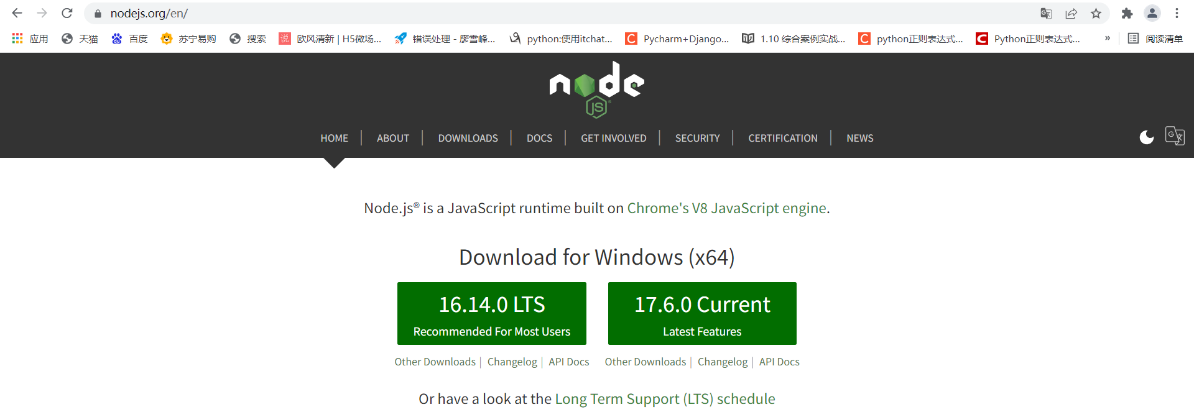Expand hidden bookmarks chevron

(x=1107, y=39)
